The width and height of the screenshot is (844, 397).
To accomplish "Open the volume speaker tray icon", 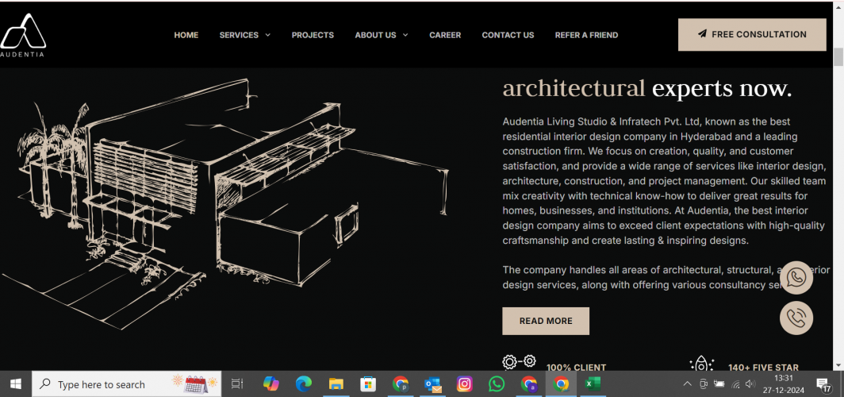I will (x=750, y=384).
